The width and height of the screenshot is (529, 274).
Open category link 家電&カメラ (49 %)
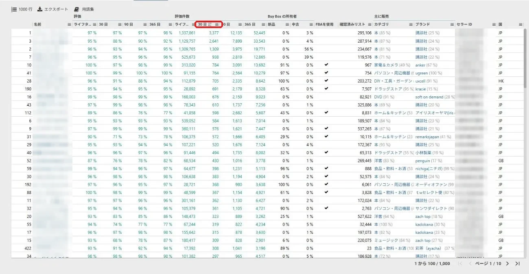392,65
